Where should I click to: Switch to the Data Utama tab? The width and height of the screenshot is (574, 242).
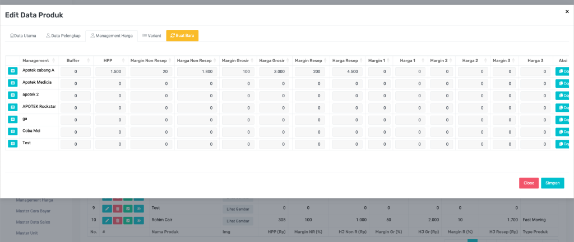[x=23, y=36]
